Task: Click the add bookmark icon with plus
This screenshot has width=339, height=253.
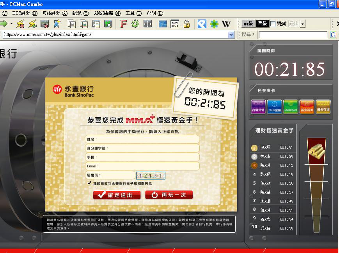Action: 57,23
